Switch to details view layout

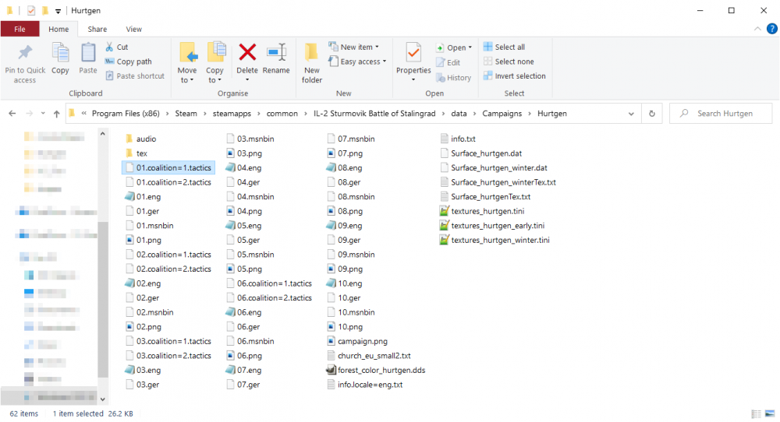pyautogui.click(x=756, y=414)
